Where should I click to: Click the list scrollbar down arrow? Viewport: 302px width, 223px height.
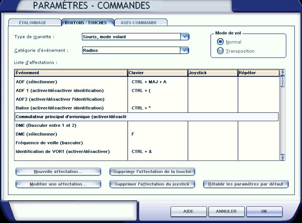(x=283, y=158)
